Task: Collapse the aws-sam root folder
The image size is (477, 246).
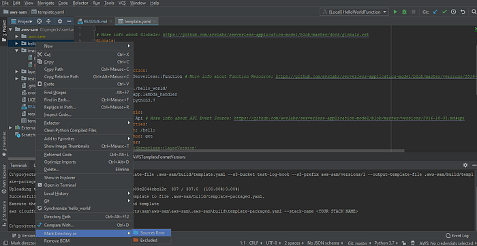Action: click(x=11, y=29)
